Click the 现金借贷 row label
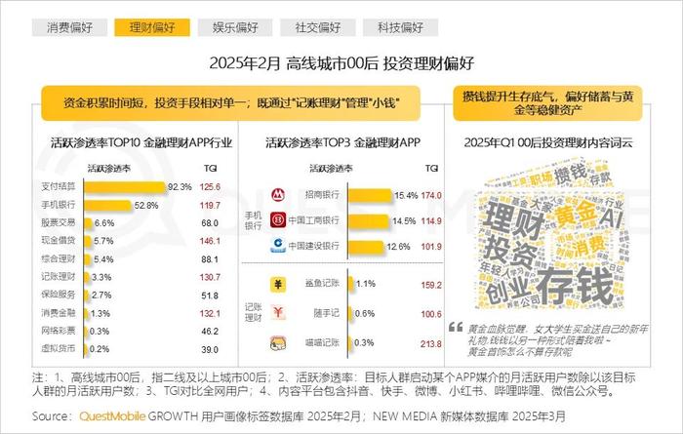Screen dimensions: 683x434 [x=59, y=240]
